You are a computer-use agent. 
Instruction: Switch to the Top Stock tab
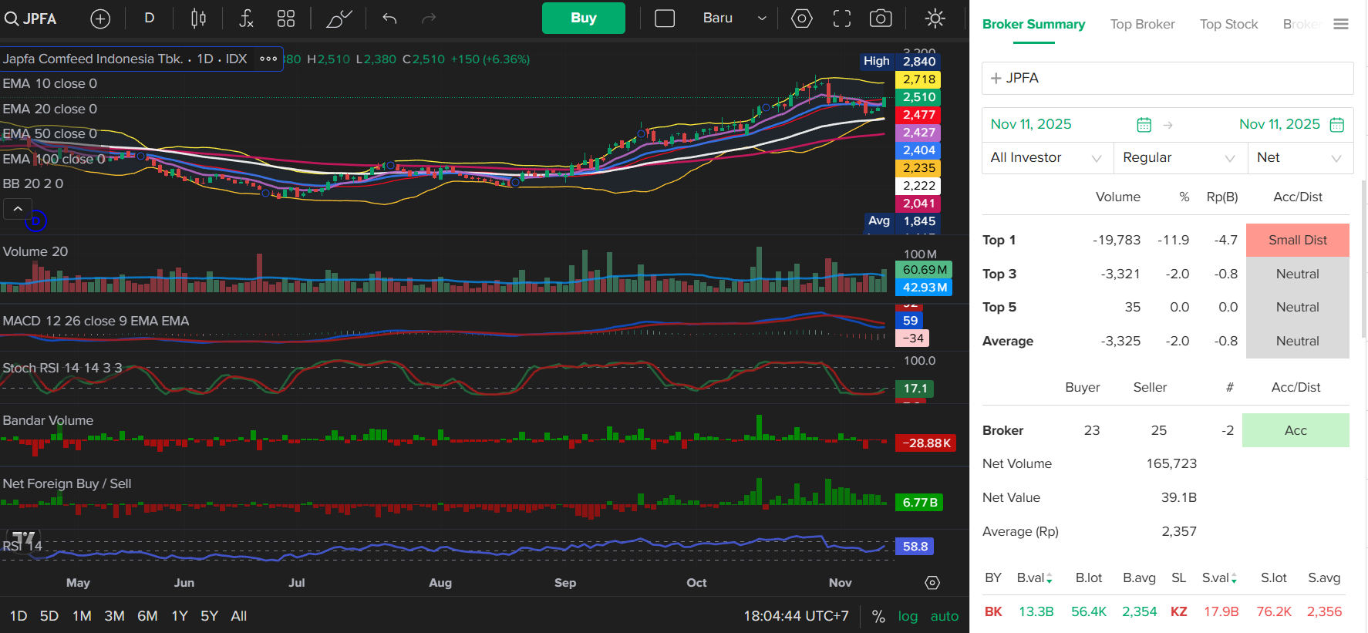pyautogui.click(x=1228, y=25)
